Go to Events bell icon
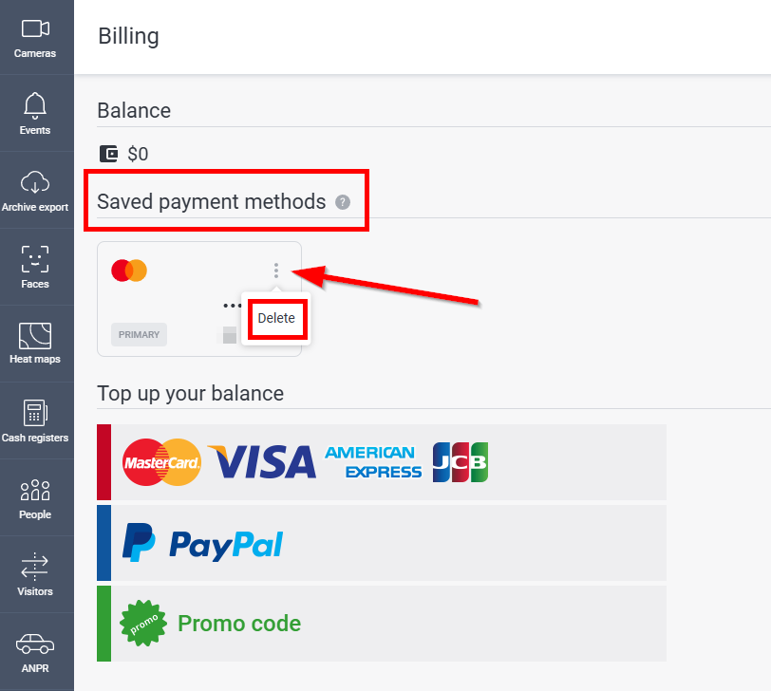 (x=35, y=105)
